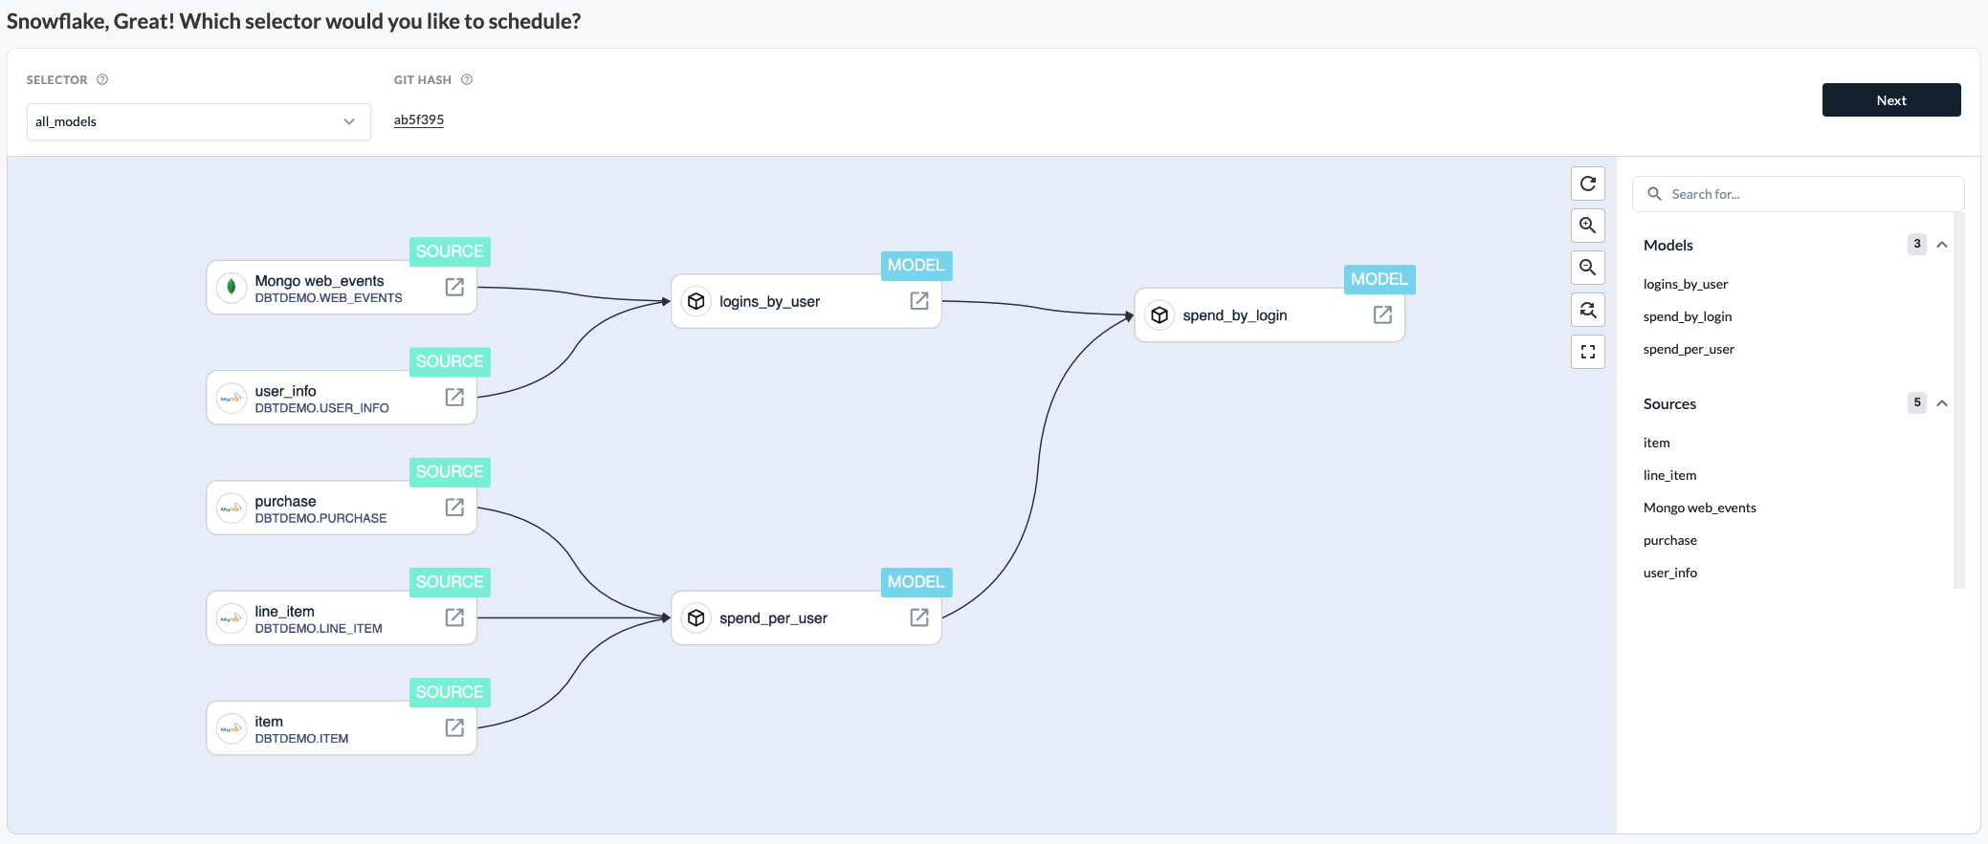The width and height of the screenshot is (1988, 844).
Task: Collapse the Sources section
Action: pyautogui.click(x=1942, y=403)
